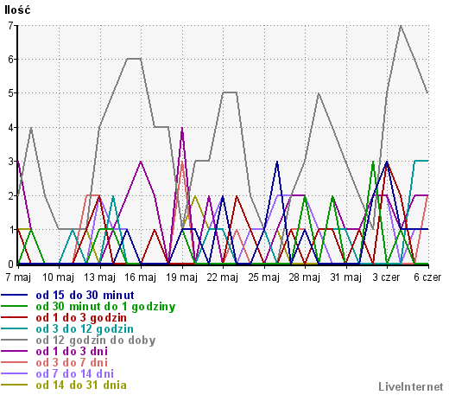
Task: Click the gray line peak at 7
Action: click(401, 26)
